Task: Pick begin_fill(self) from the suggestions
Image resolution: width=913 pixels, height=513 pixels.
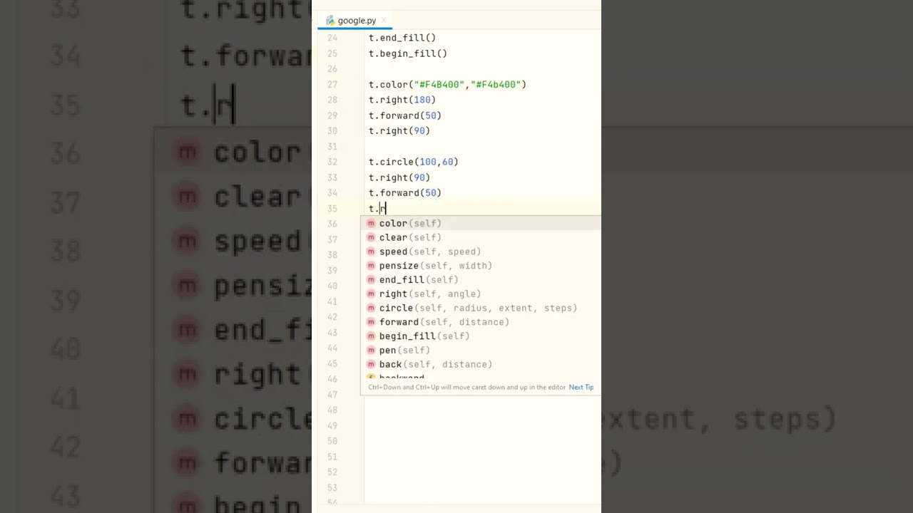Action: 424,336
